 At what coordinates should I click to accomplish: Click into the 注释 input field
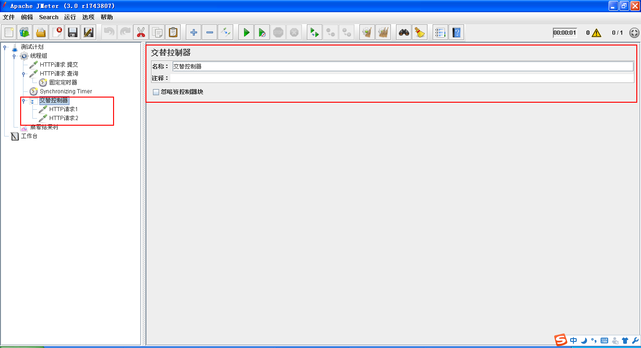402,78
